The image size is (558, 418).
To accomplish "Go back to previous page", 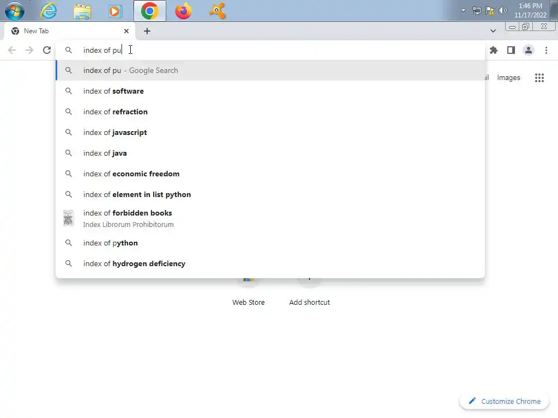I will [x=12, y=50].
